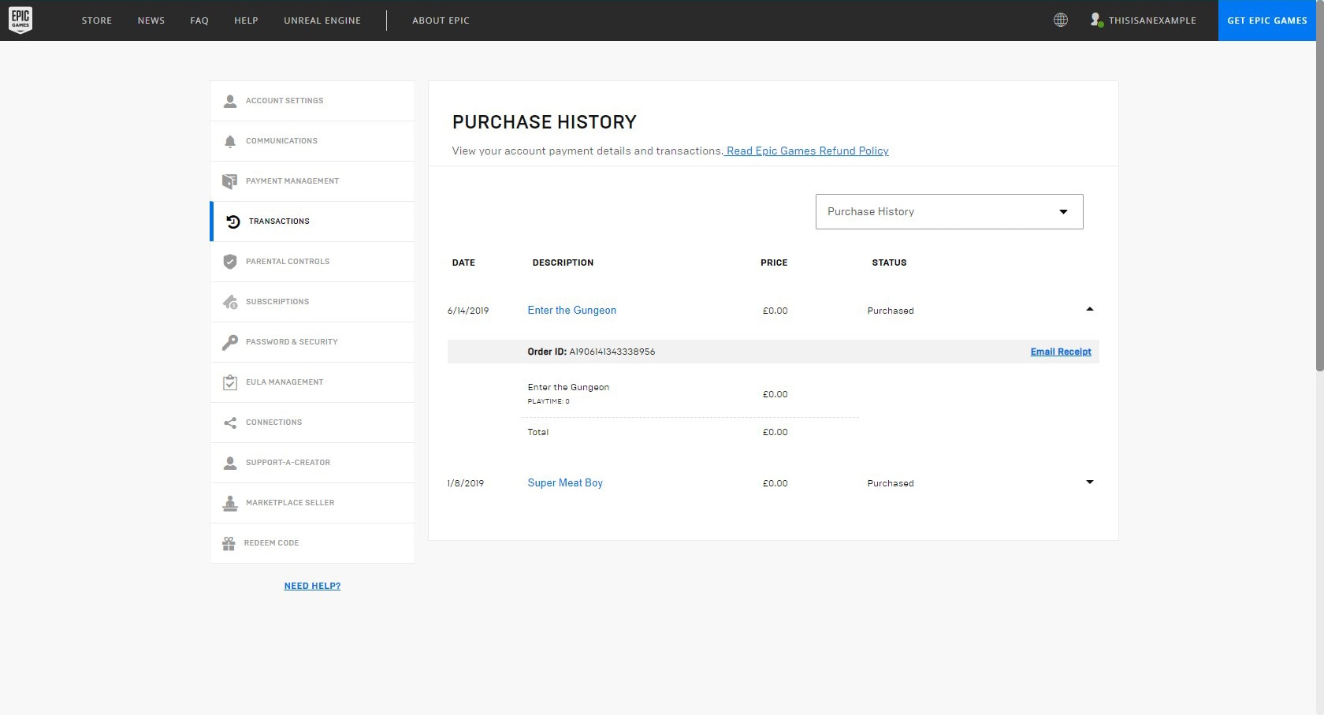Select Redeem Code in sidebar

(312, 543)
